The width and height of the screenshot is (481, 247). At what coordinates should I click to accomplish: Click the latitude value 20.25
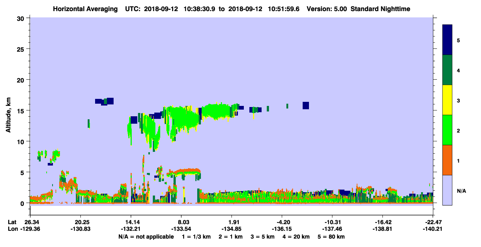tap(80, 222)
